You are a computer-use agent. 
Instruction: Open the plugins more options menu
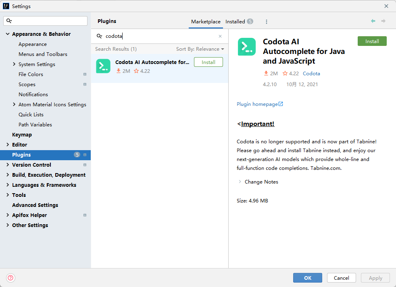click(x=267, y=22)
